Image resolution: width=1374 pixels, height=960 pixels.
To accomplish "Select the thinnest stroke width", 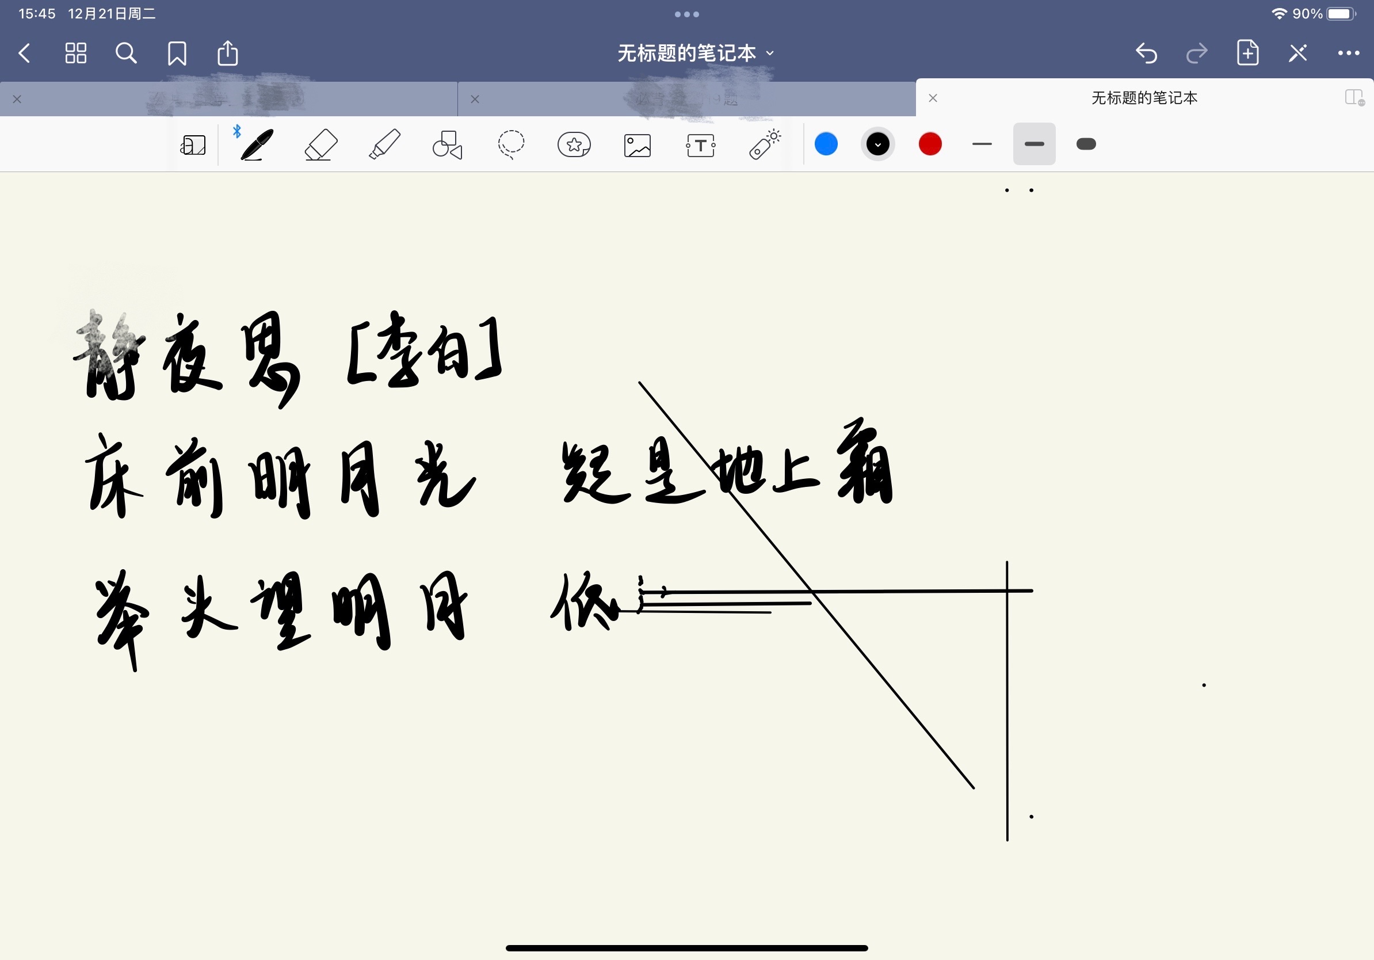I will (982, 144).
